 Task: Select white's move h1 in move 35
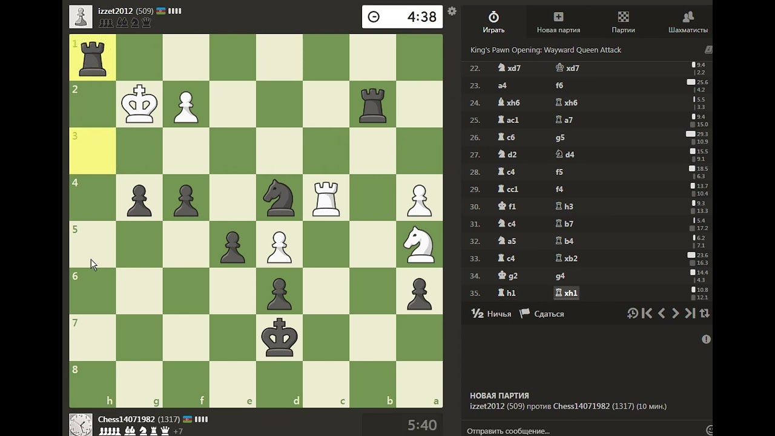click(x=507, y=293)
